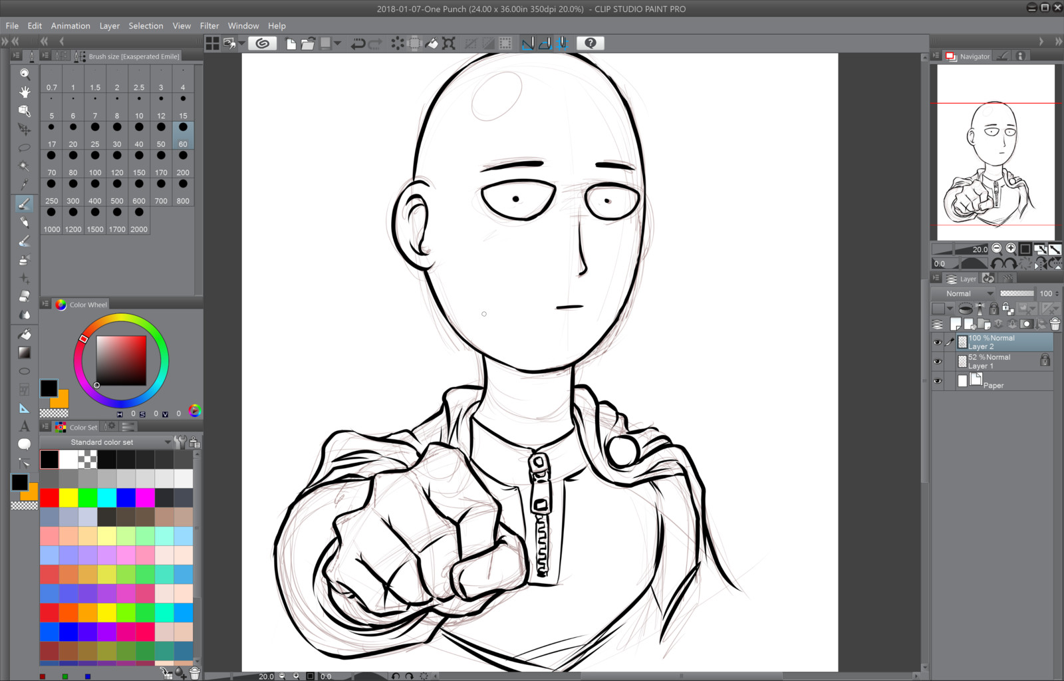Delete layer with trash icon in Layer panel
Screen dimensions: 1064x681
tap(1055, 324)
